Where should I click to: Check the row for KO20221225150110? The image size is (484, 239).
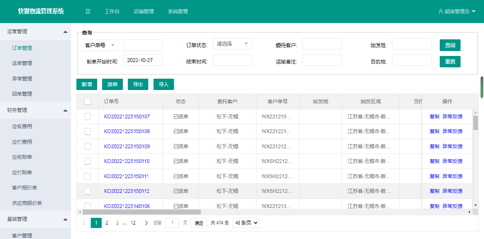coord(87,161)
